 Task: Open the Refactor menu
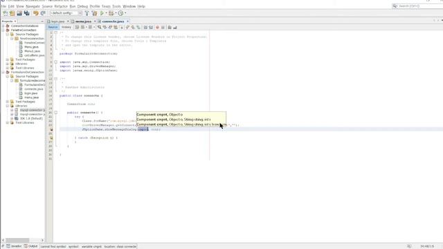point(61,6)
